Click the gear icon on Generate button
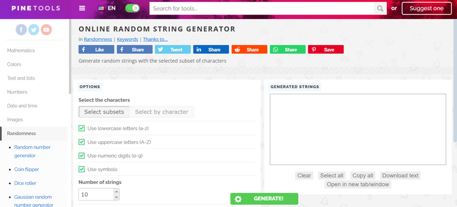This screenshot has height=207, width=457. click(238, 199)
